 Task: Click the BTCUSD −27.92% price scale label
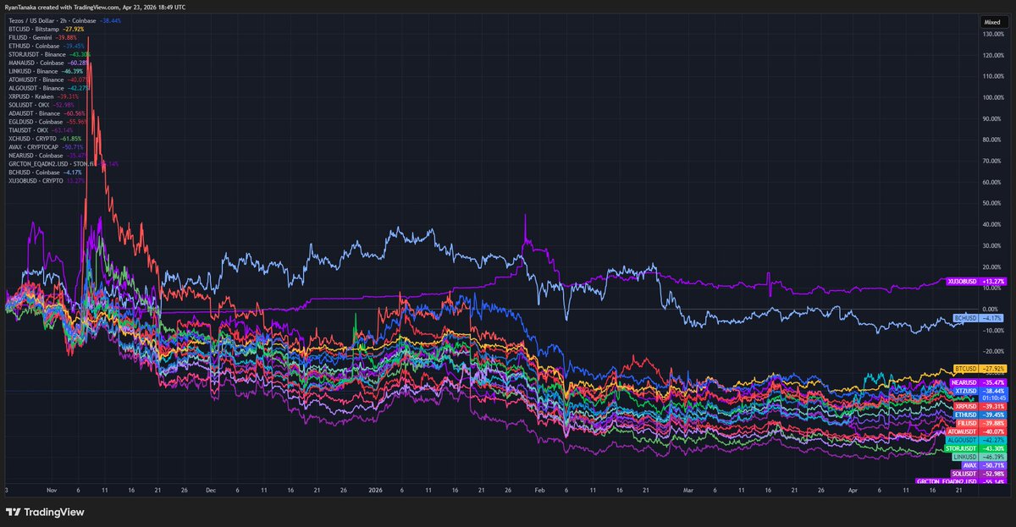coord(982,369)
